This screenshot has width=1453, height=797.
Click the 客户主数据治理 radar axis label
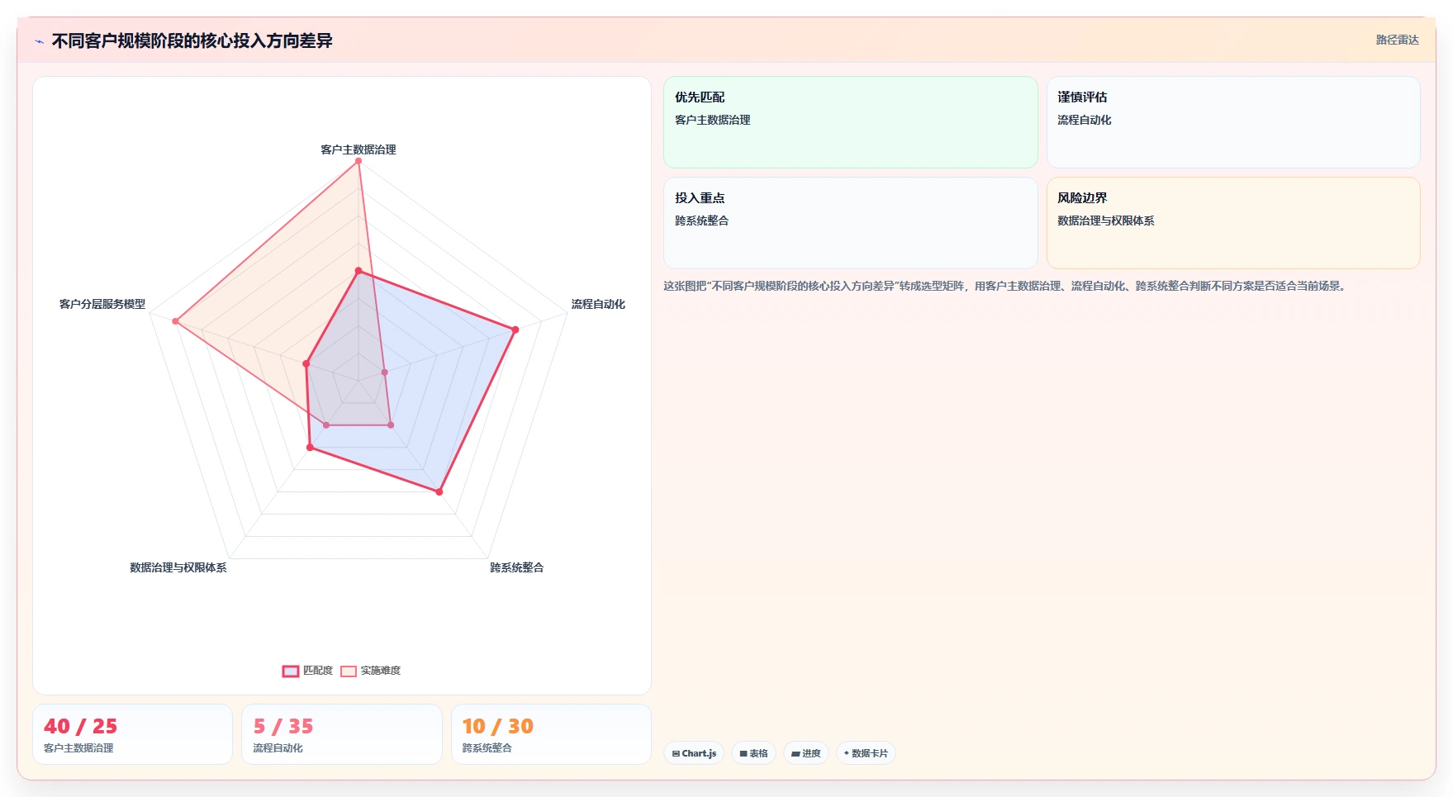(x=359, y=149)
